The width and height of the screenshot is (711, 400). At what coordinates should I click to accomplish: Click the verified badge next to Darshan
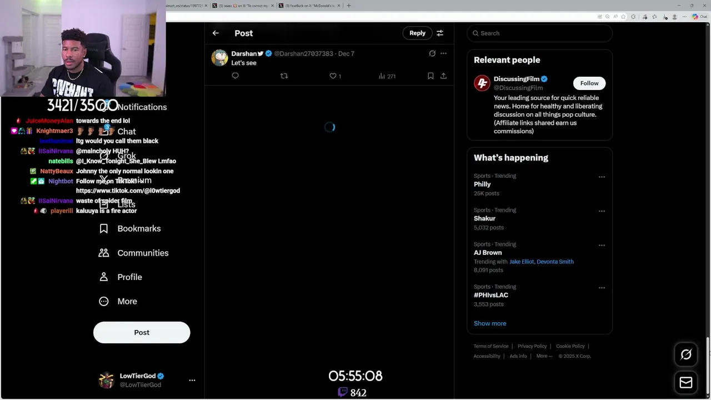[x=269, y=53]
